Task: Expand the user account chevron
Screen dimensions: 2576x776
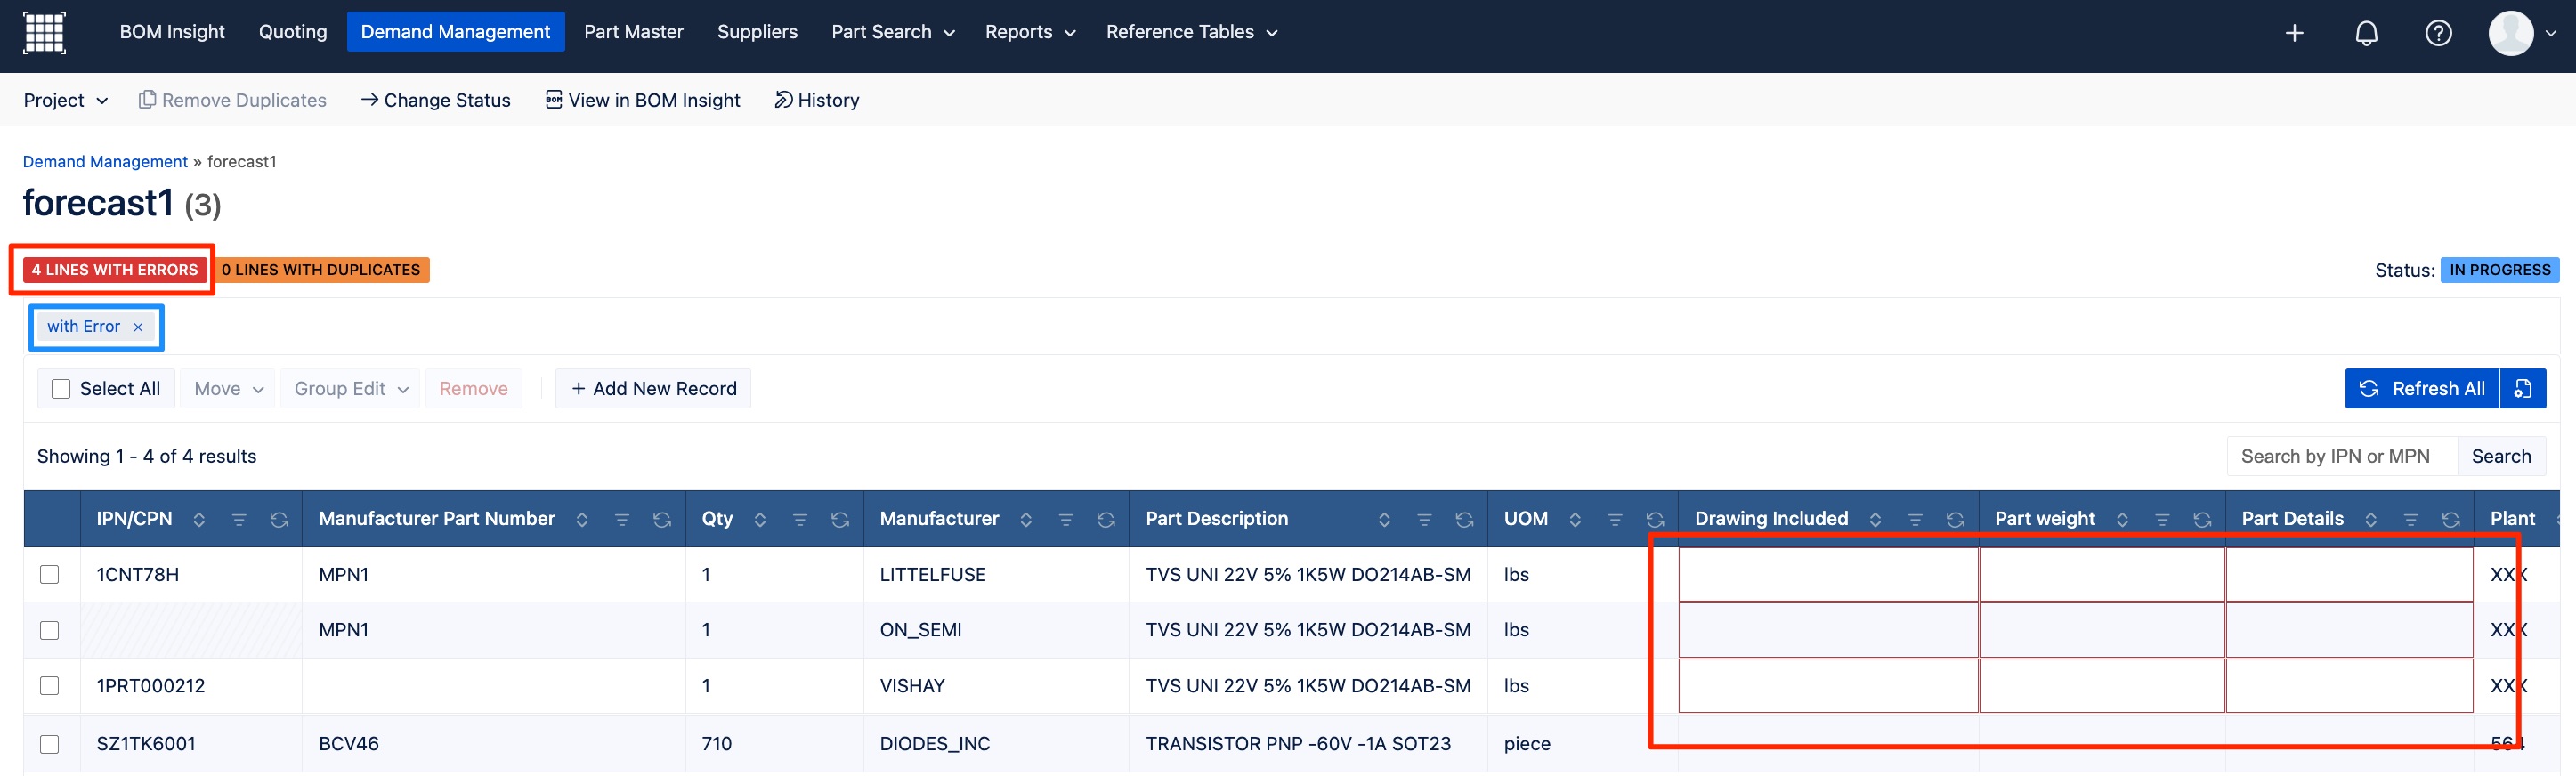Action: 2550,33
